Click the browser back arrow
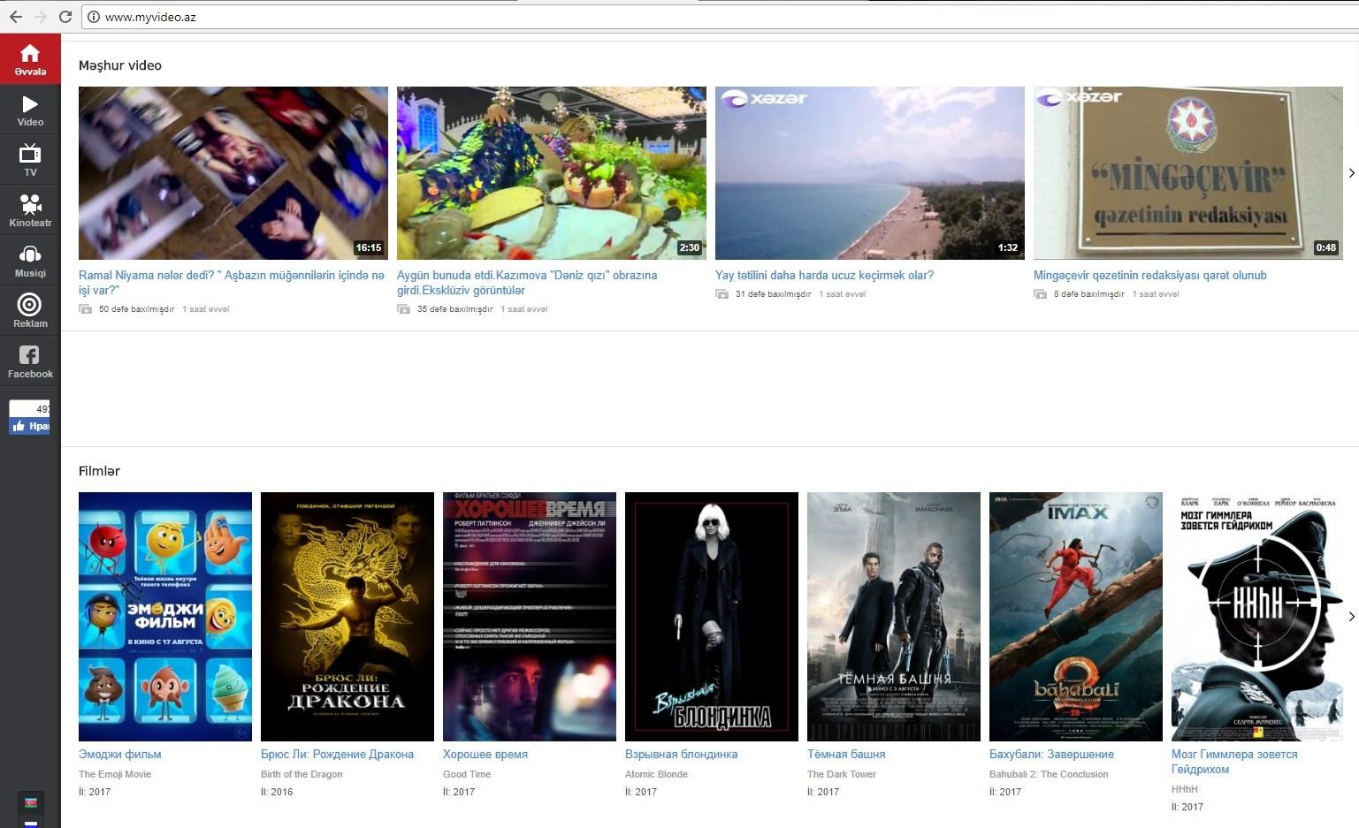 pyautogui.click(x=15, y=17)
